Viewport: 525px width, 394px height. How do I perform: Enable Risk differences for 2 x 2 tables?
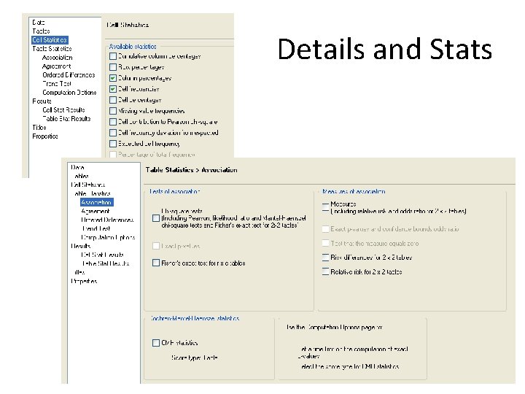[x=325, y=258]
